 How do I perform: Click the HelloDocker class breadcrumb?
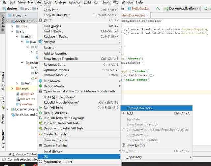tap(138, 9)
